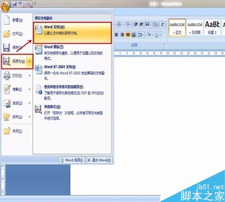Click the multilevel list icon
Screen dimensions: 225x202
(x=128, y=24)
